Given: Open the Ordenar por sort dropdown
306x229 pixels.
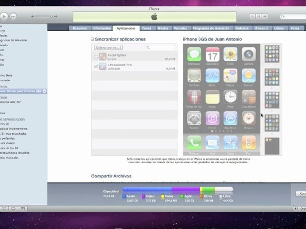Looking at the screenshot, I should [108, 47].
